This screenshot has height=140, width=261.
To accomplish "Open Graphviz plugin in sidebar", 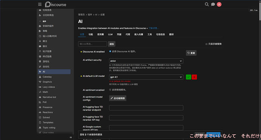I will (54, 82).
